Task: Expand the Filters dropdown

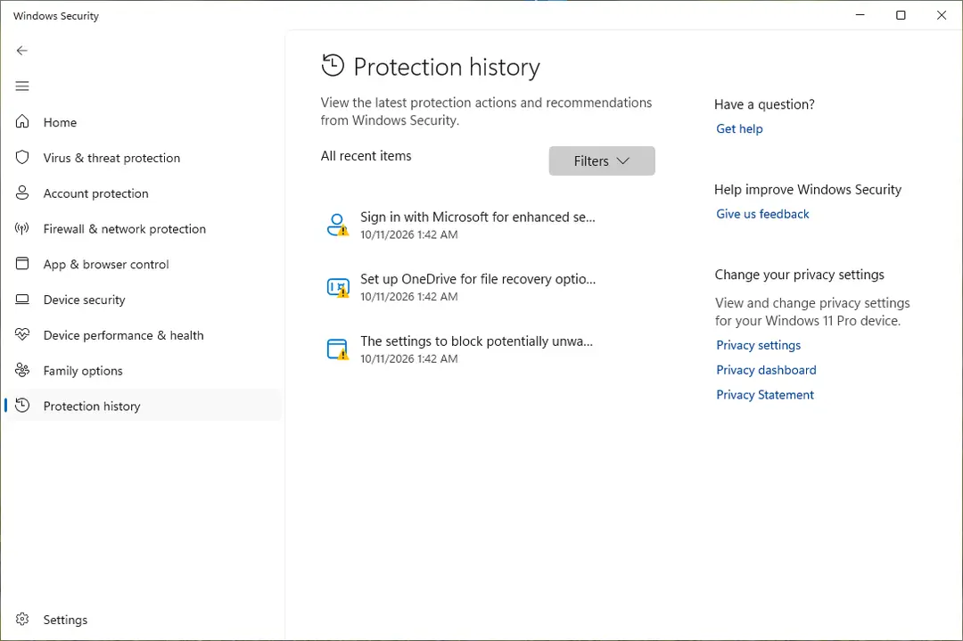Action: 602,160
